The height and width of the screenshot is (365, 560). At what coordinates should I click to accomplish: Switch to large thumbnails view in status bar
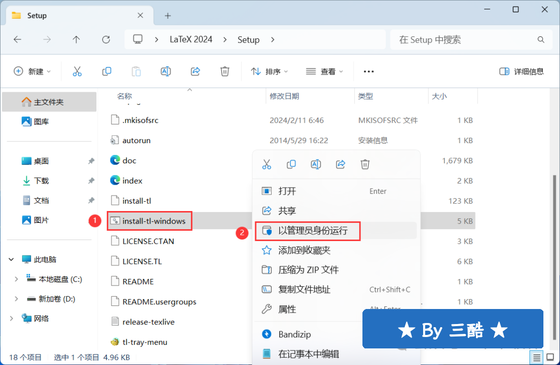click(x=550, y=357)
